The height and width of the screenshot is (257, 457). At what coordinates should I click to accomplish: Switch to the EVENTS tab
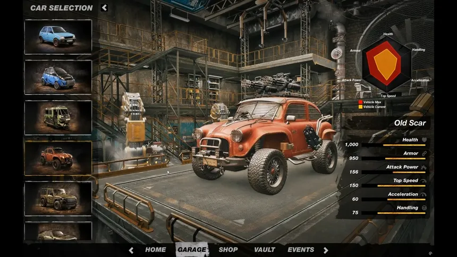point(301,250)
